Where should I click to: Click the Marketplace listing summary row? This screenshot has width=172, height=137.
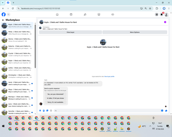[103, 28]
